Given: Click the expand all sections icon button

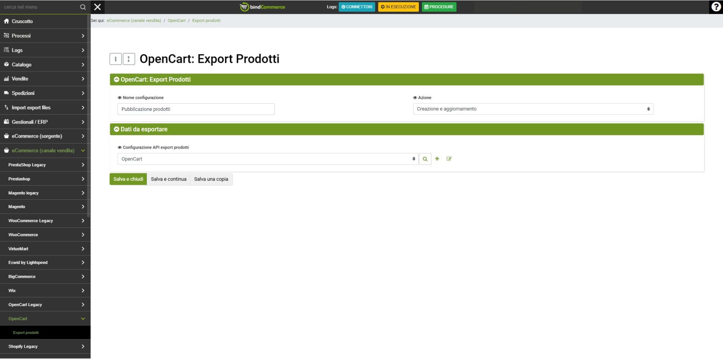Looking at the screenshot, I should coord(129,59).
